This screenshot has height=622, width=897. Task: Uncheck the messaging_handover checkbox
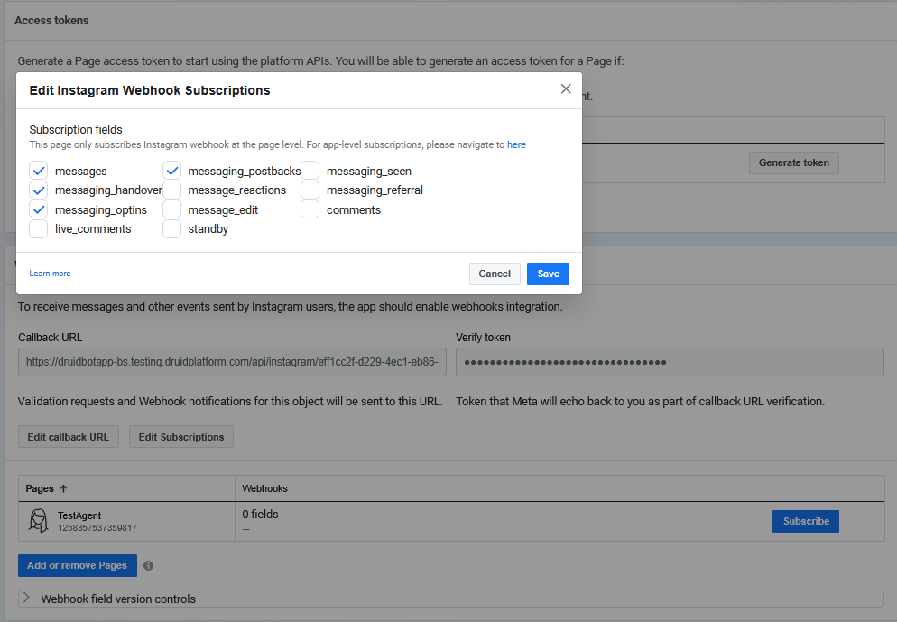pos(38,190)
